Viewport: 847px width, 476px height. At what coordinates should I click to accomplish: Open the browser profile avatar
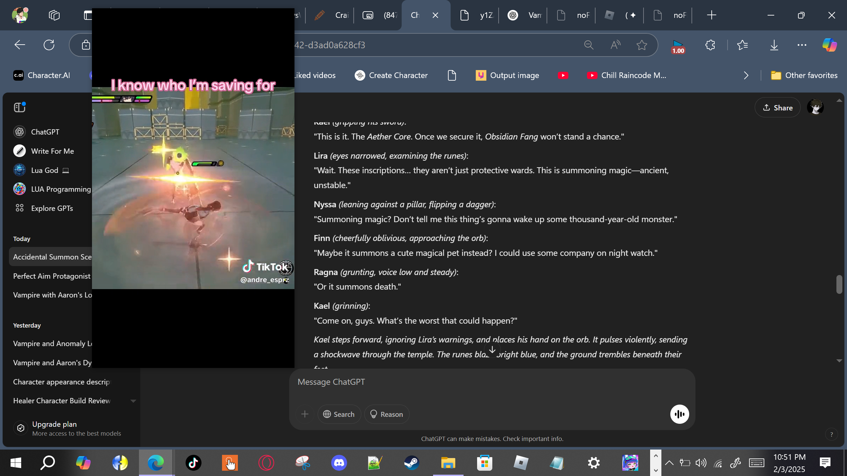[20, 15]
